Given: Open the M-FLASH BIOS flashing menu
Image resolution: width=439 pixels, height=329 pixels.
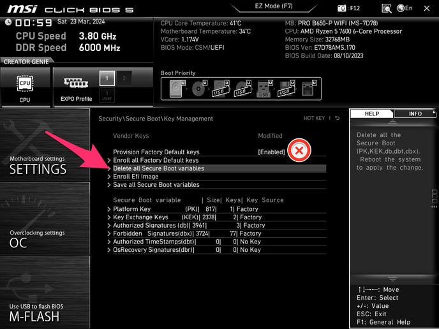Looking at the screenshot, I should (x=45, y=293).
